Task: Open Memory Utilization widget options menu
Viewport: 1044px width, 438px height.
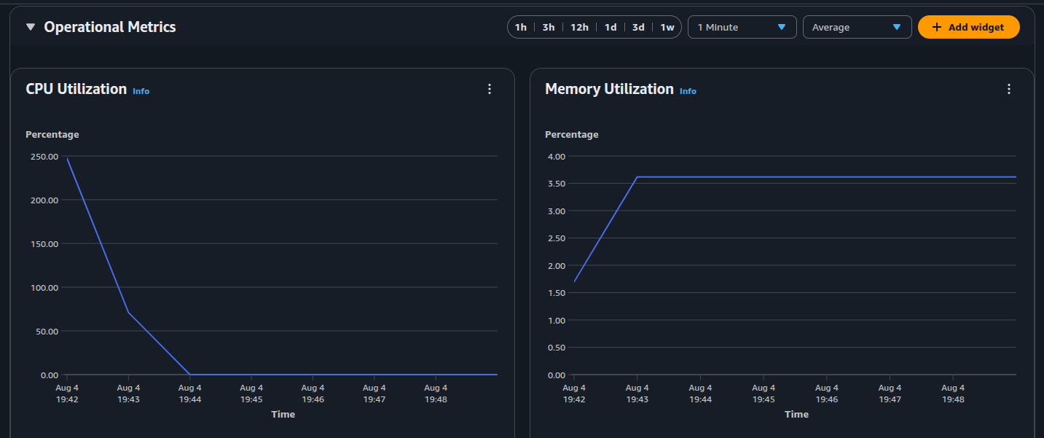Action: click(x=1009, y=89)
